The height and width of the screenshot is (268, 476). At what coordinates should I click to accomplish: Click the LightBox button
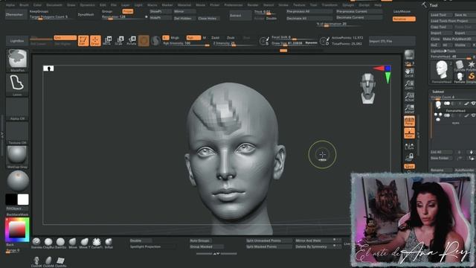click(17, 41)
